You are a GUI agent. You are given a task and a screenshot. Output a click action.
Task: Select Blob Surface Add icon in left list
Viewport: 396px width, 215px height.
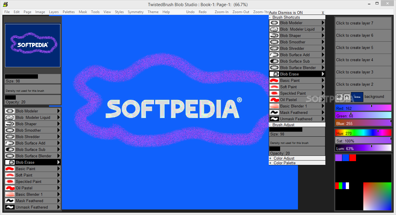(x=10, y=143)
